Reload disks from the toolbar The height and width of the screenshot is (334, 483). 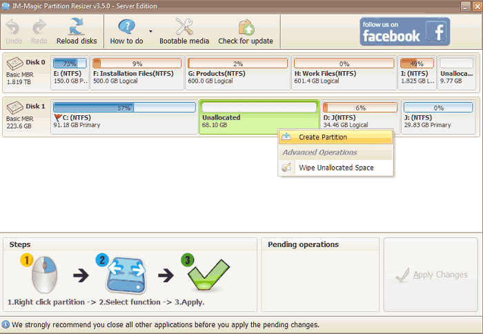77,31
